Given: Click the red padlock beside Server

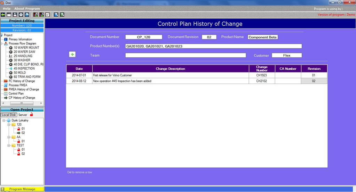Looking at the screenshot, I should [x=32, y=115].
